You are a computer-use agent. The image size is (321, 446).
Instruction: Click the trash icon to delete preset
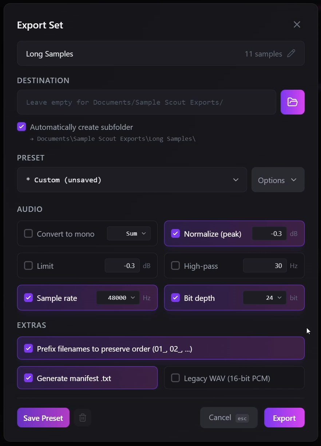(x=83, y=418)
